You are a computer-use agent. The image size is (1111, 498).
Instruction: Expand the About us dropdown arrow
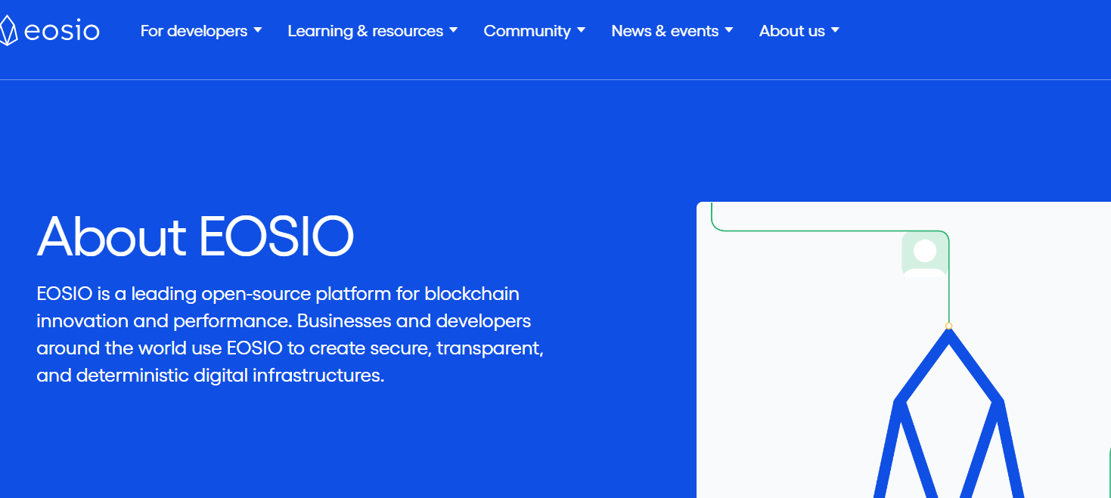pyautogui.click(x=836, y=30)
